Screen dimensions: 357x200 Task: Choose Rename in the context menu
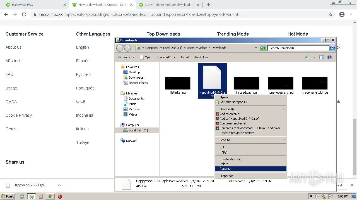(251, 169)
